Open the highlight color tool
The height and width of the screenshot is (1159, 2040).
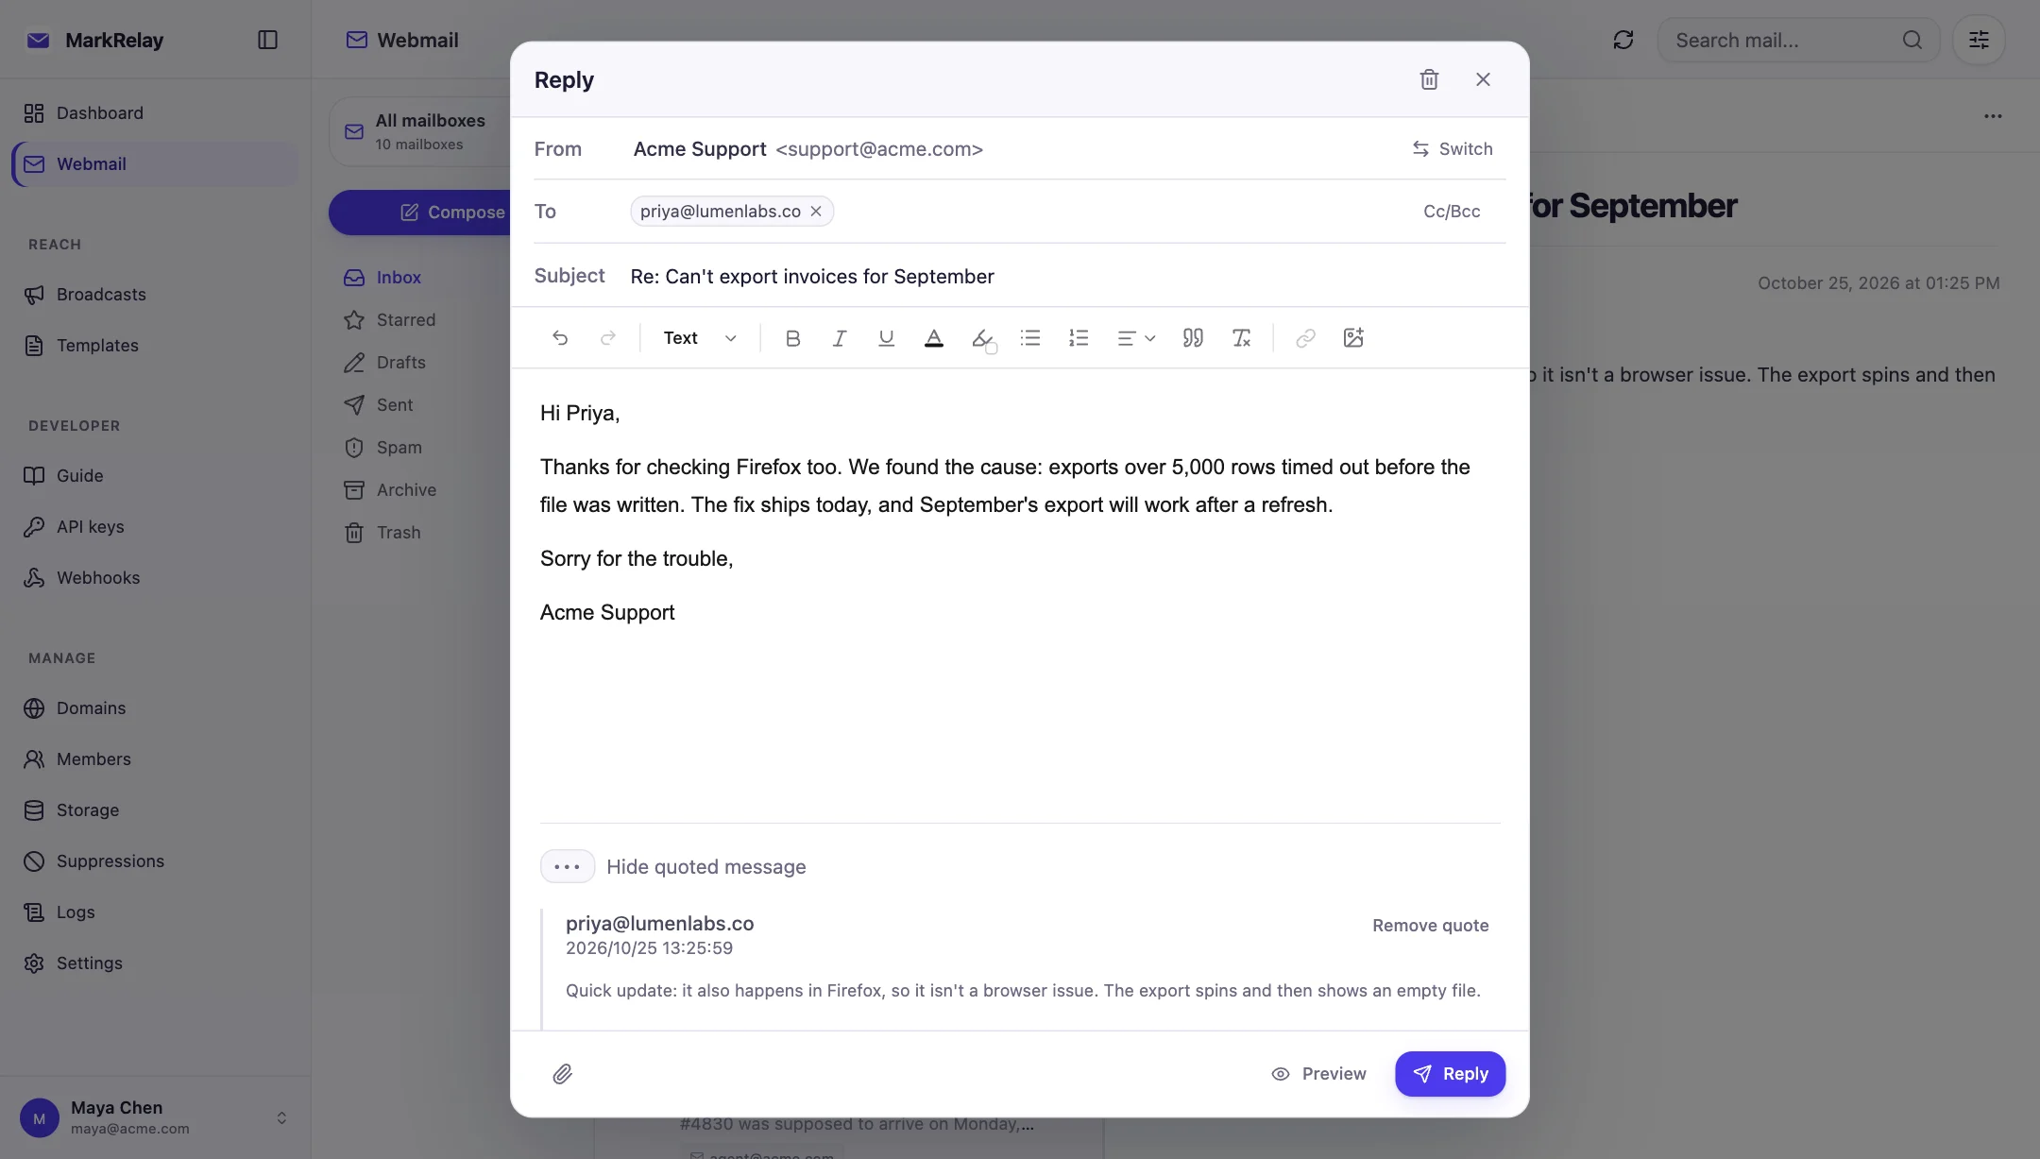983,338
